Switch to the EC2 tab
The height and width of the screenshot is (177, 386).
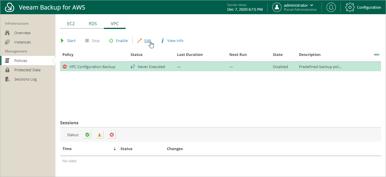71,24
